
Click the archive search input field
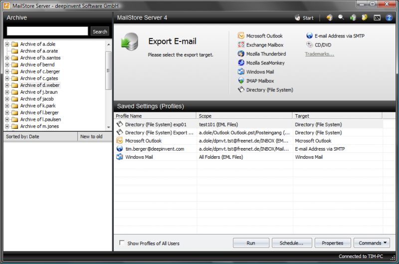click(47, 31)
